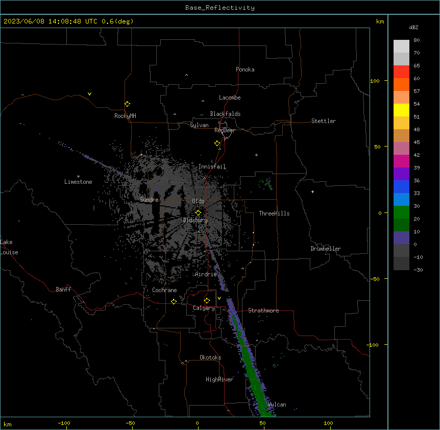Click the green echo band near Vulcan
Image resolution: width=440 pixels, height=430 pixels.
(x=254, y=376)
